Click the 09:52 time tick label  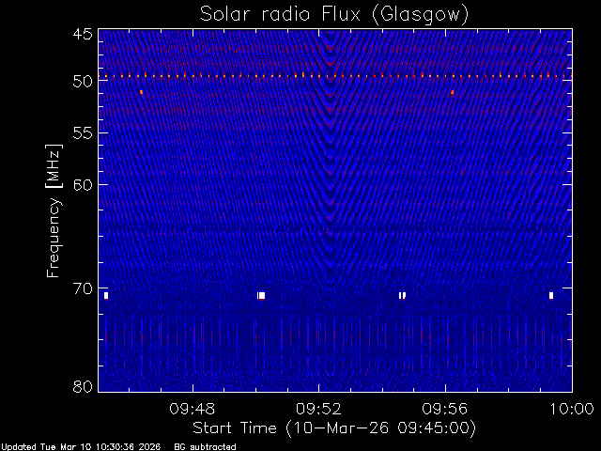tap(318, 409)
